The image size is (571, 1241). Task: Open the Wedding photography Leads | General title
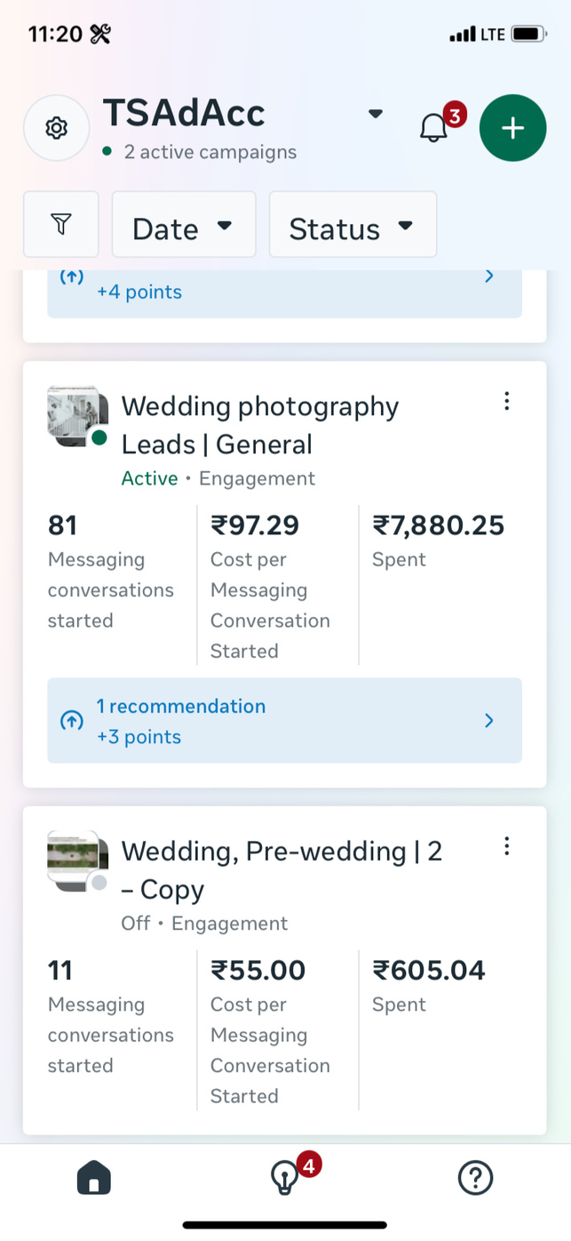[259, 425]
